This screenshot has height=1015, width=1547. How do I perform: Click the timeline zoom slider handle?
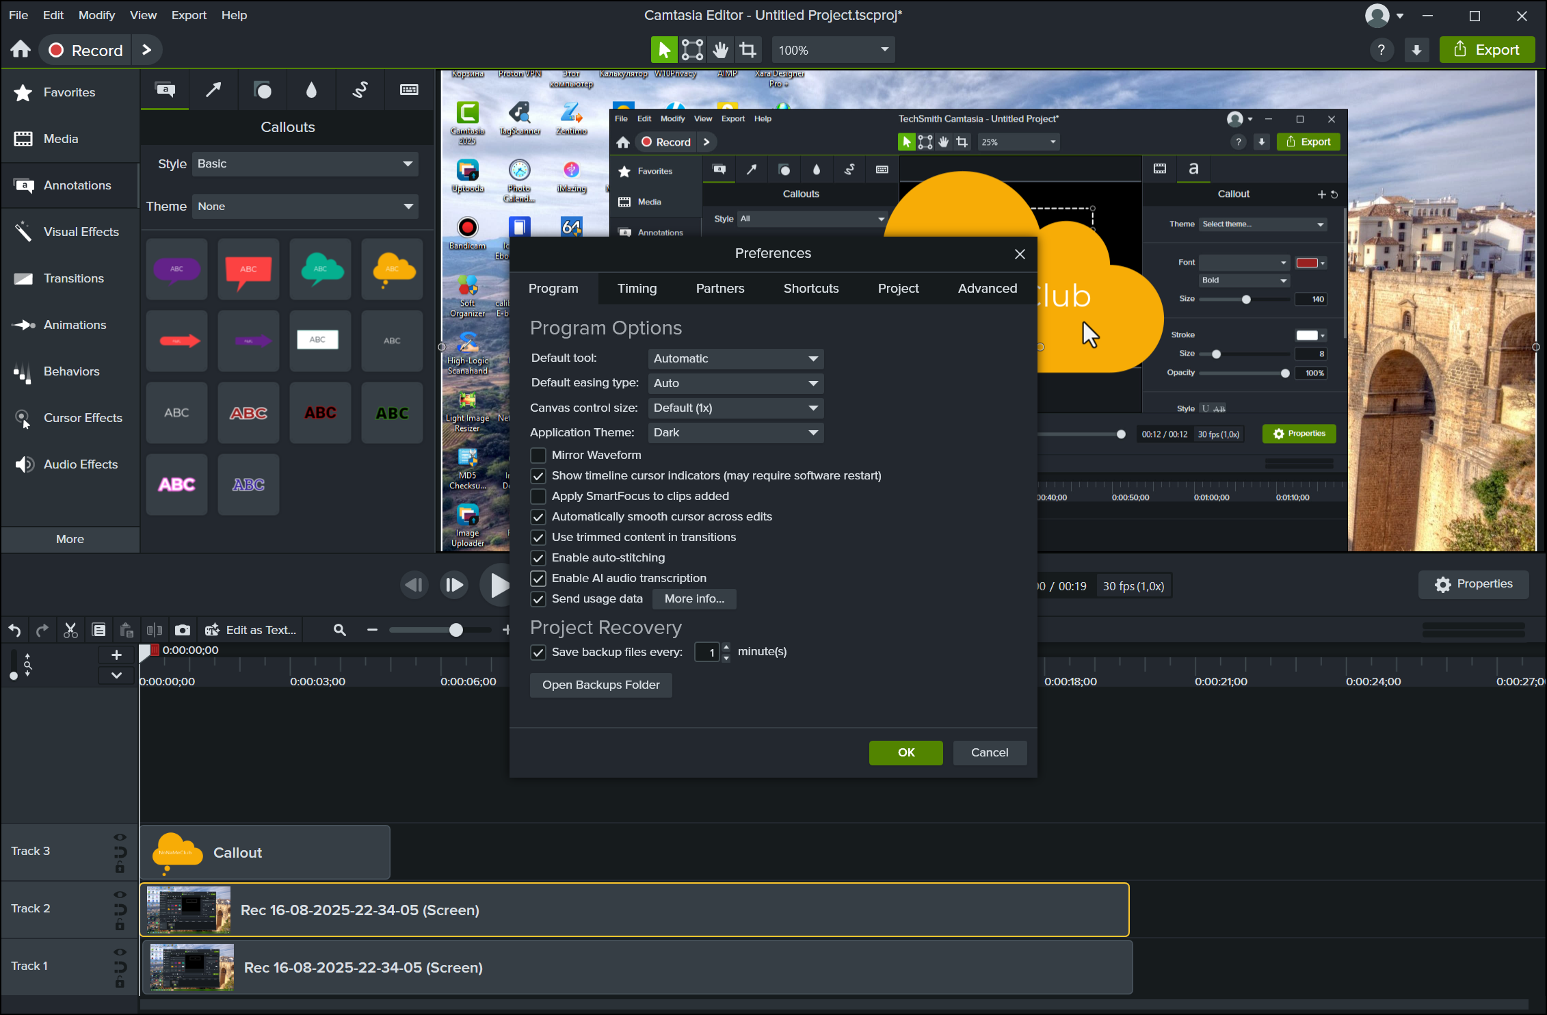[455, 630]
